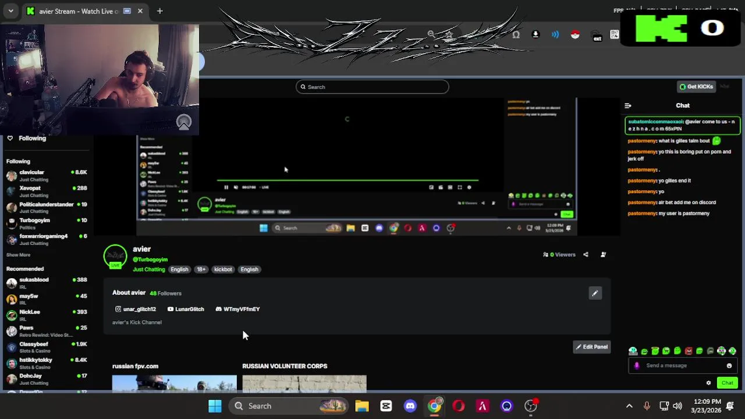This screenshot has height=419, width=745.
Task: Insert the red angry emote
Action: point(689,351)
